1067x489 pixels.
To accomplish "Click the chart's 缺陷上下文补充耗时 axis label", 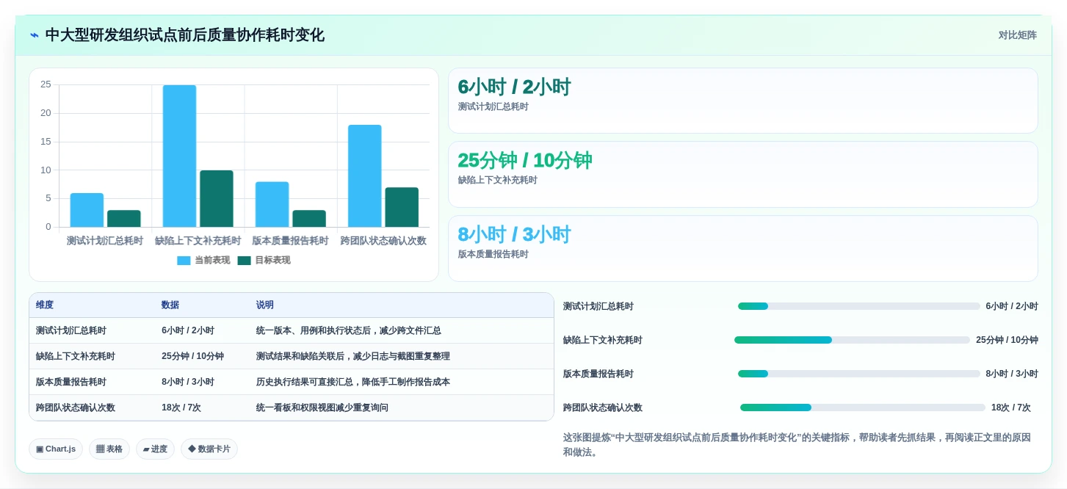I will tap(198, 241).
